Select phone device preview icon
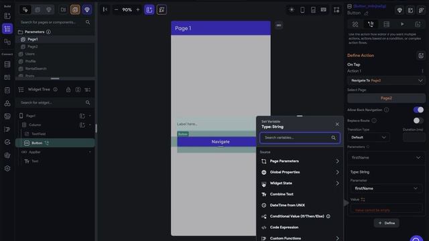 pos(302,10)
